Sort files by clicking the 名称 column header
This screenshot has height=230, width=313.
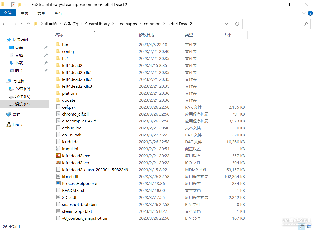pyautogui.click(x=59, y=35)
